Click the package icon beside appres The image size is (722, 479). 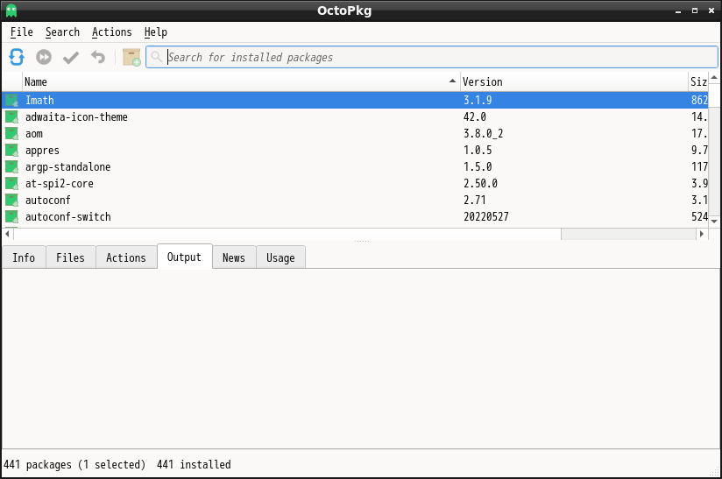(11, 150)
